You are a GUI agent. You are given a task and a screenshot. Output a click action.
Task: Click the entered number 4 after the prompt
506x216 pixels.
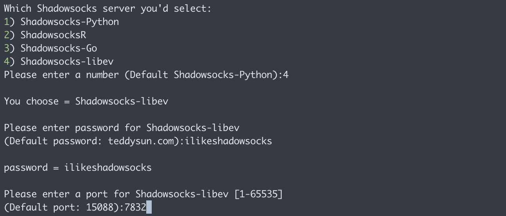(x=286, y=75)
